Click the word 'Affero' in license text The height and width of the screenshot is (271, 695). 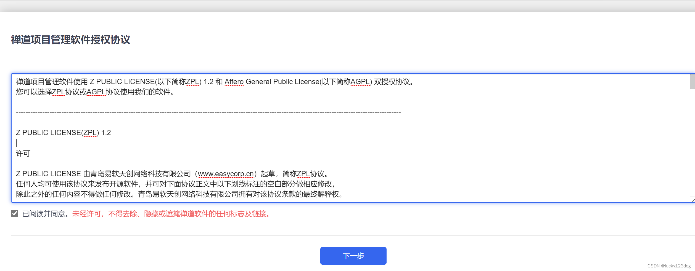click(x=234, y=82)
